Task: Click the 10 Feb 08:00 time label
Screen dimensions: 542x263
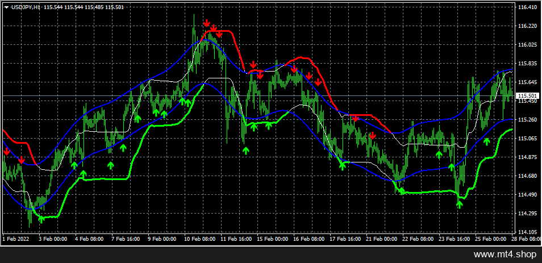Action: point(199,239)
